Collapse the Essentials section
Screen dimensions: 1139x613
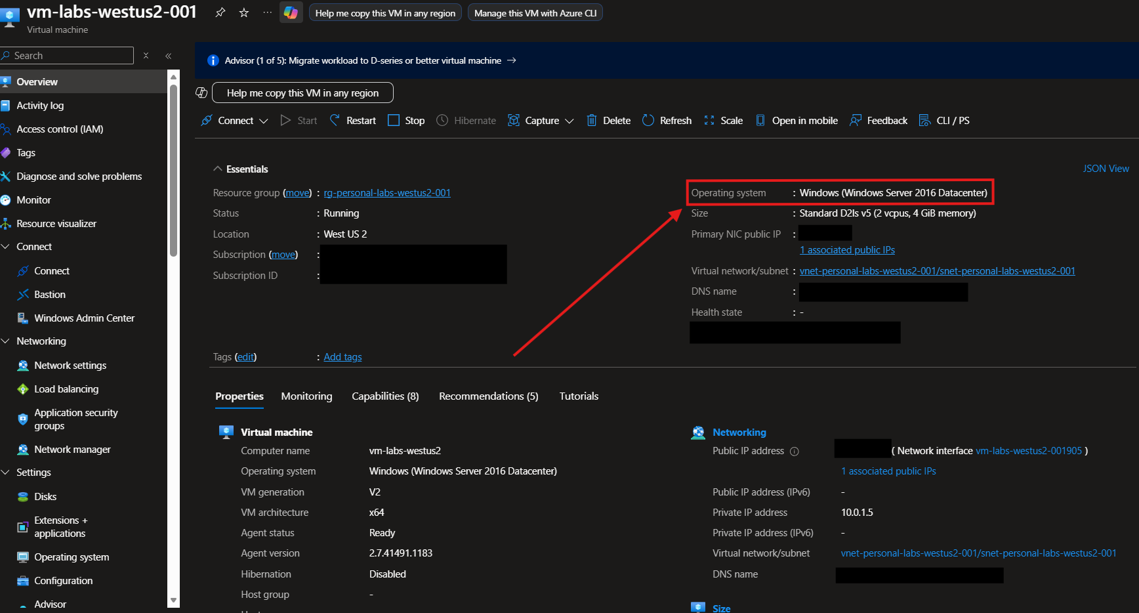click(x=218, y=169)
